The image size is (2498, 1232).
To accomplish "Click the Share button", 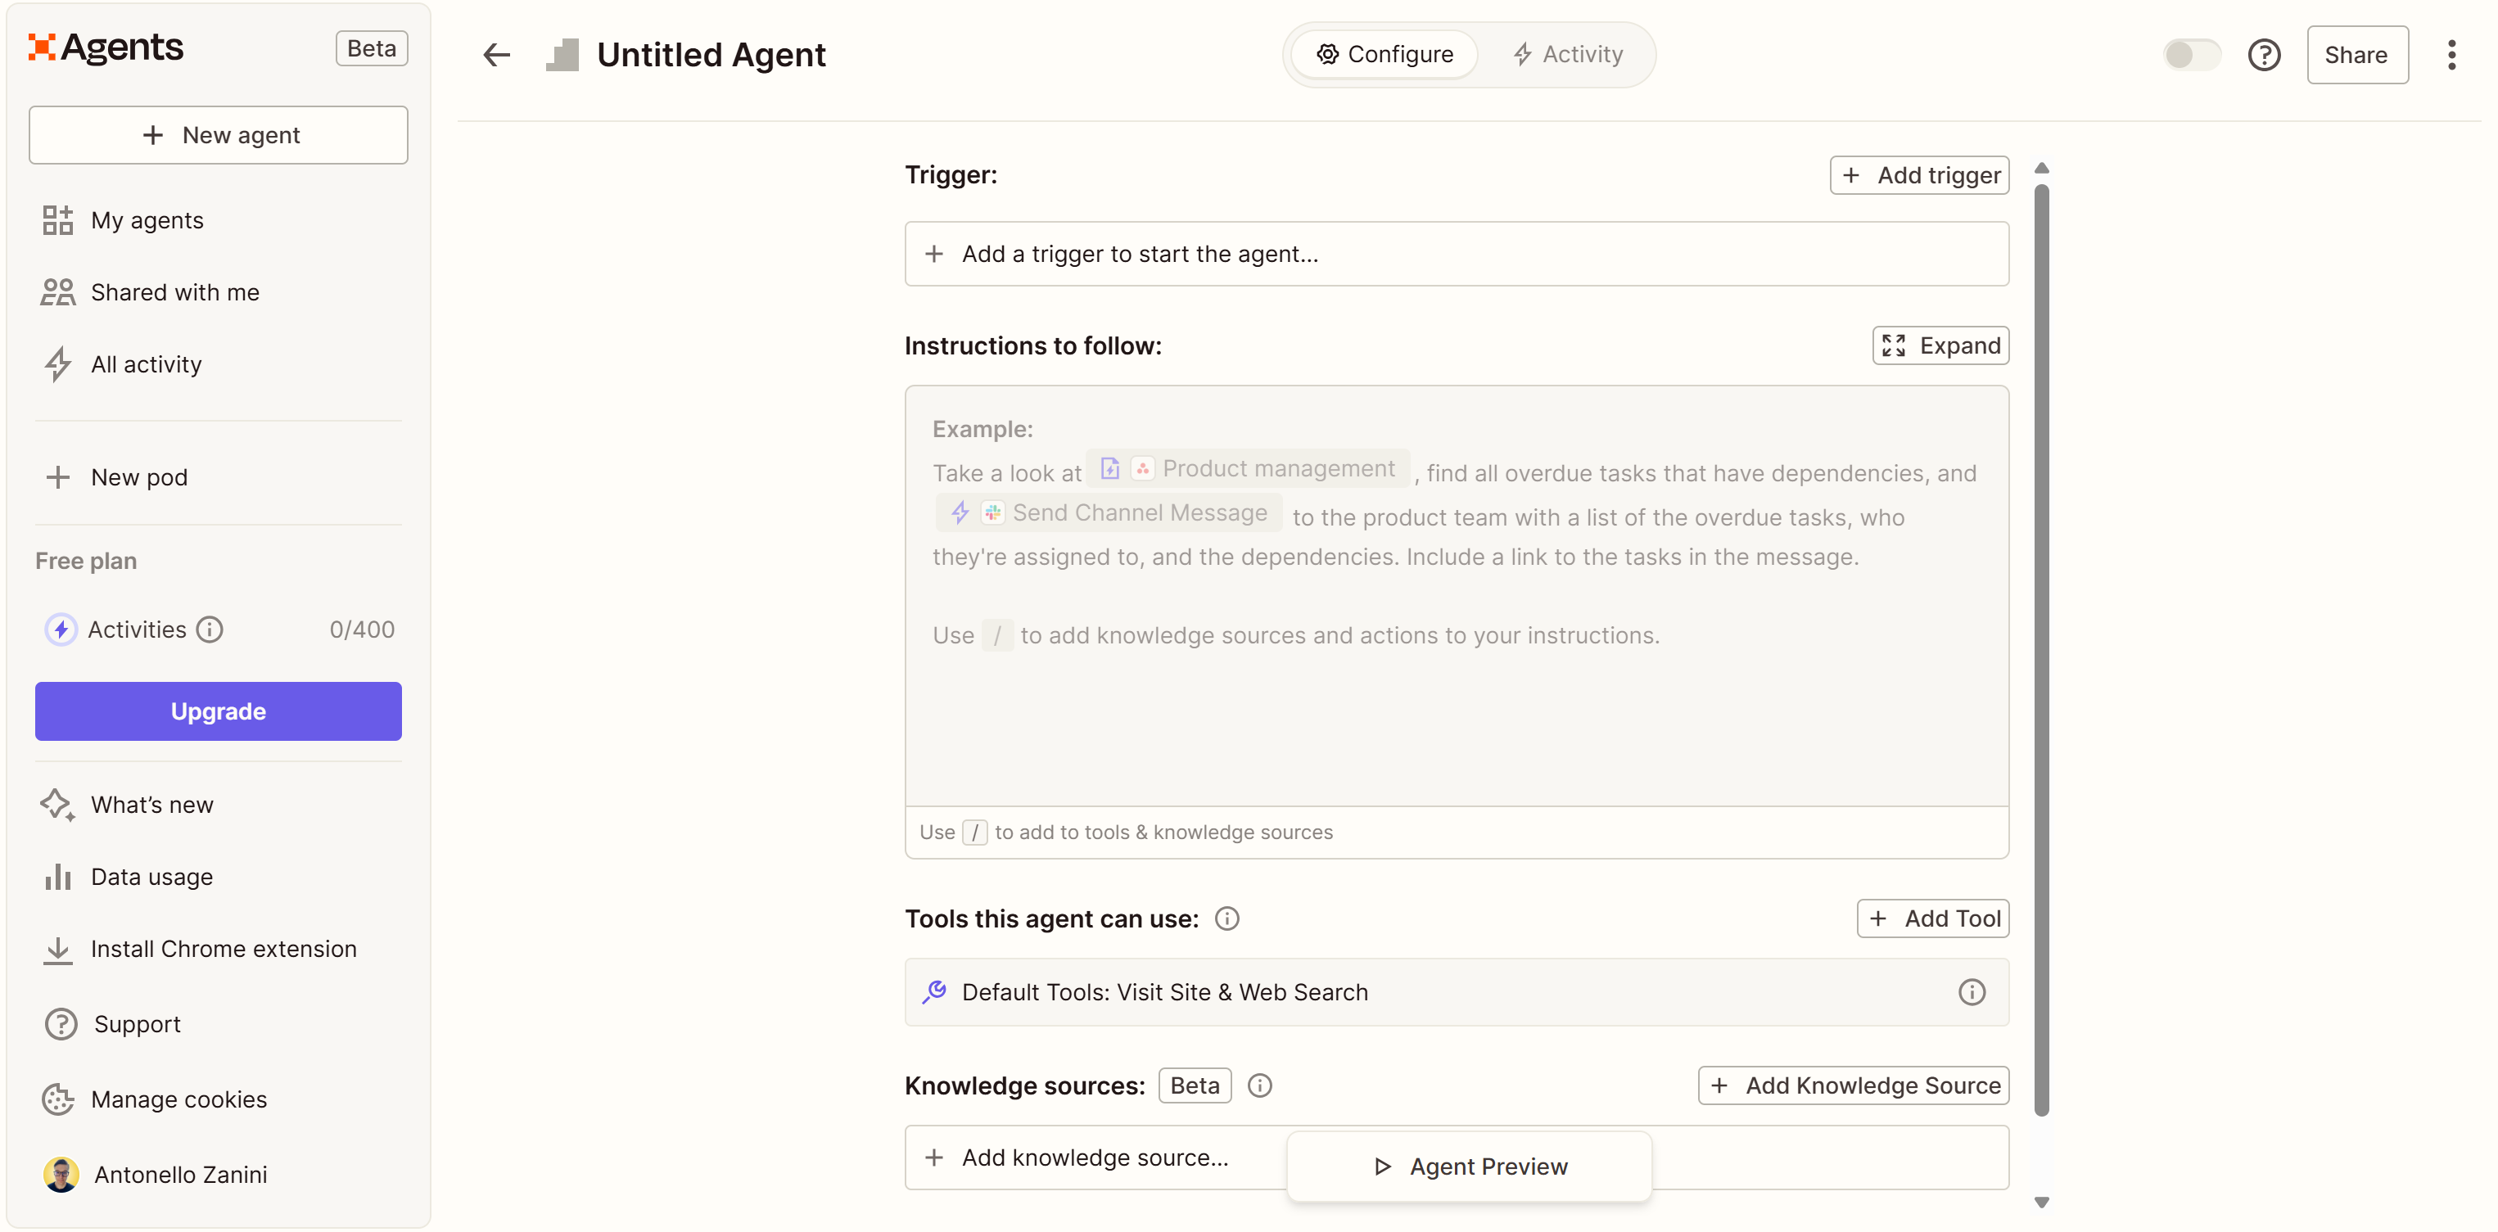I will point(2357,55).
